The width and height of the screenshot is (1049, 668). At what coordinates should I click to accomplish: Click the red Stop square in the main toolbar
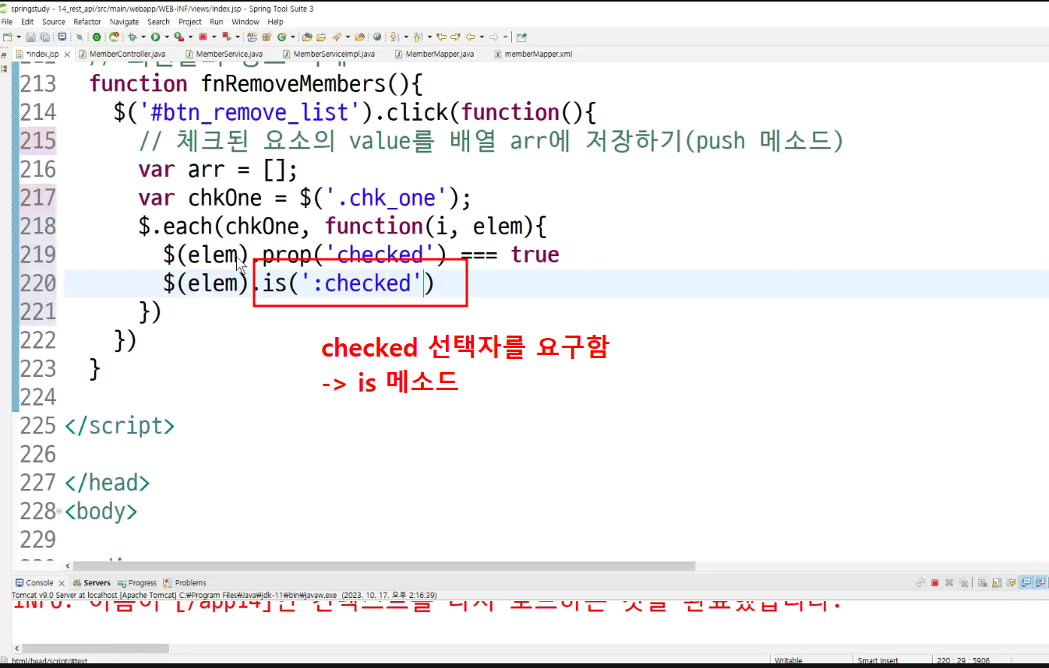click(203, 37)
